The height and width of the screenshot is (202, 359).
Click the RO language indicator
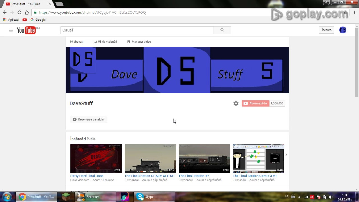287,196
